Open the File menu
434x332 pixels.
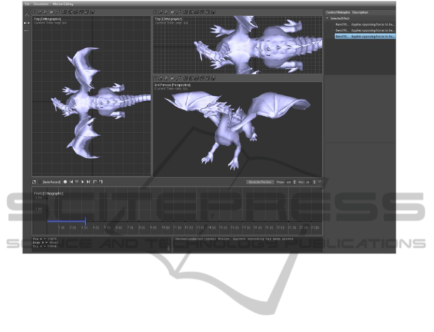(27, 4)
